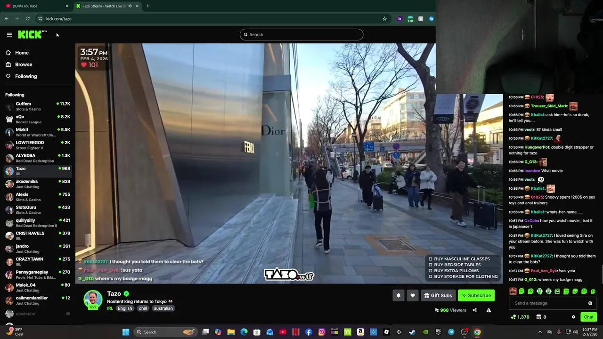Select SlotsGuru in the Following list
The height and width of the screenshot is (339, 603).
tap(38, 210)
